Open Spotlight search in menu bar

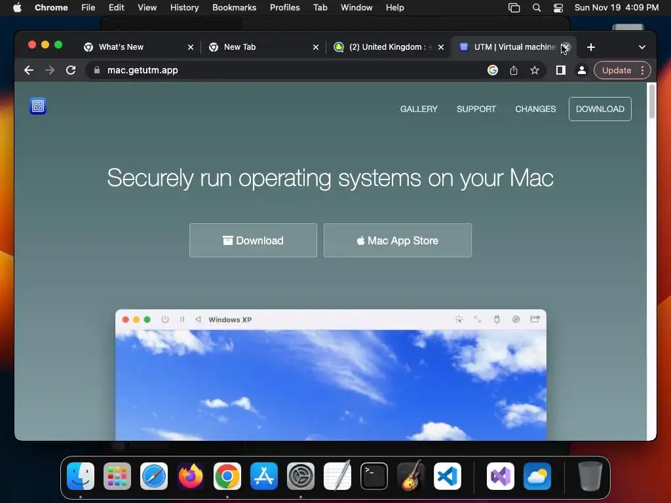coord(536,8)
